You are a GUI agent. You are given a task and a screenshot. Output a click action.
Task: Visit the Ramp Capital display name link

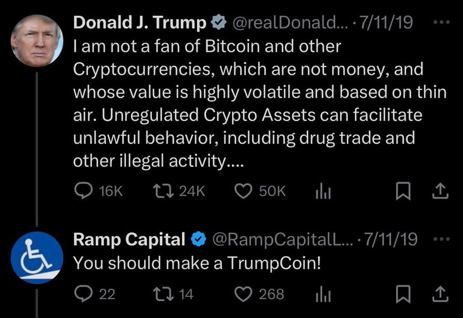click(x=129, y=239)
